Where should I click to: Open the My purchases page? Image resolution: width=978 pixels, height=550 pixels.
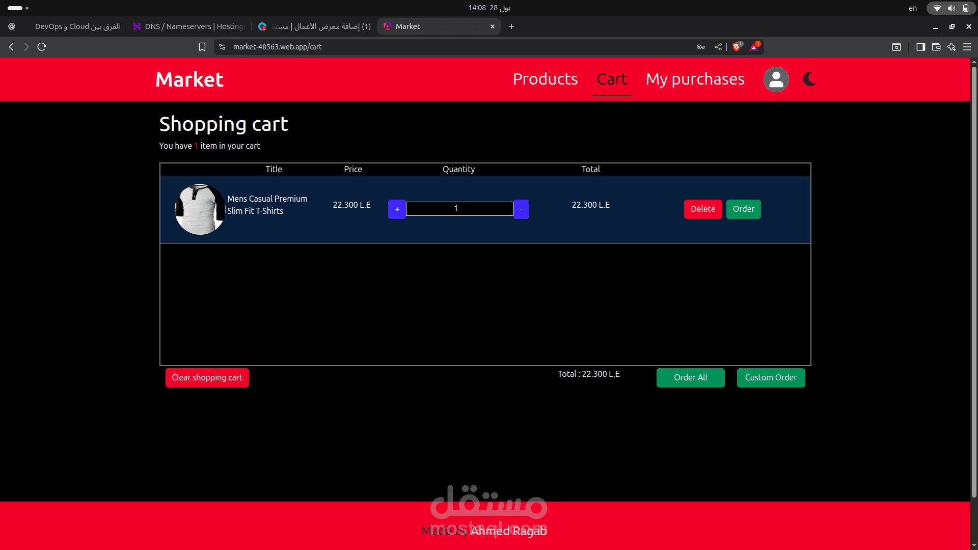[695, 79]
